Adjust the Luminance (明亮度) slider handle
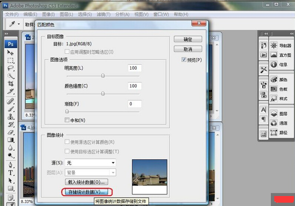The width and height of the screenshot is (295, 206). coord(103,75)
